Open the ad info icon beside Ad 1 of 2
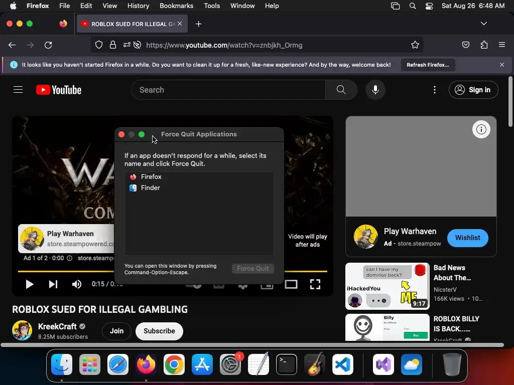 (x=69, y=258)
